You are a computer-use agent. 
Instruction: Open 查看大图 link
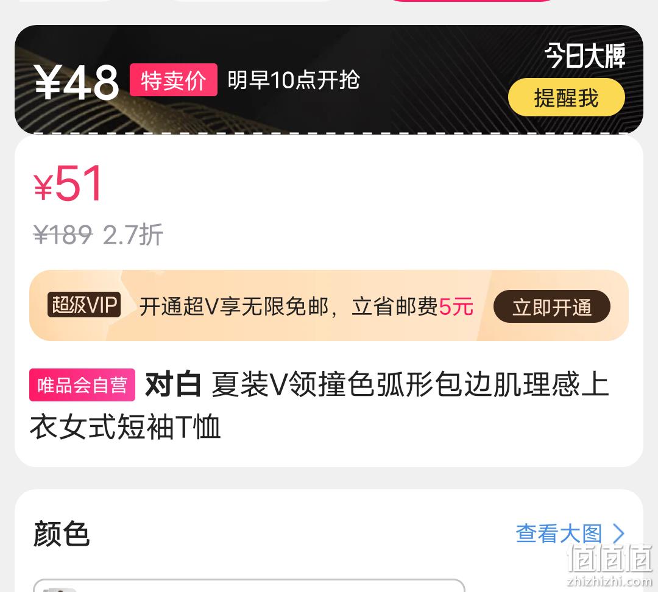[x=559, y=534]
